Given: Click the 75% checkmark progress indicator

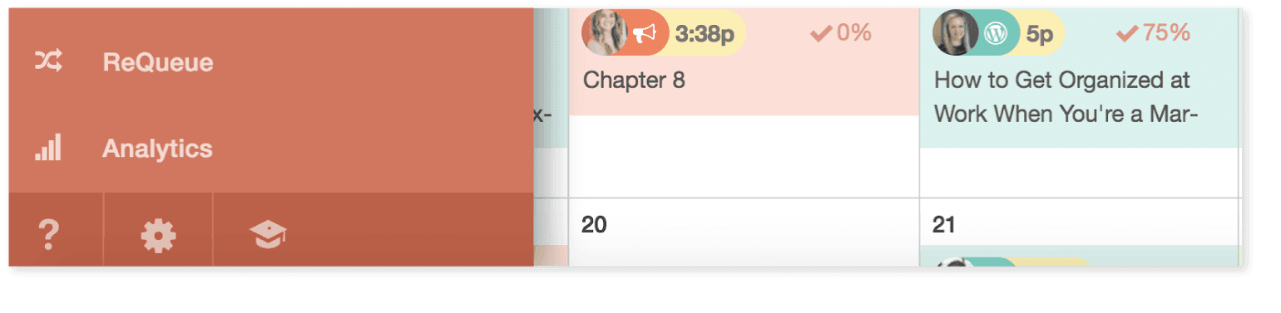Looking at the screenshot, I should (x=1153, y=33).
